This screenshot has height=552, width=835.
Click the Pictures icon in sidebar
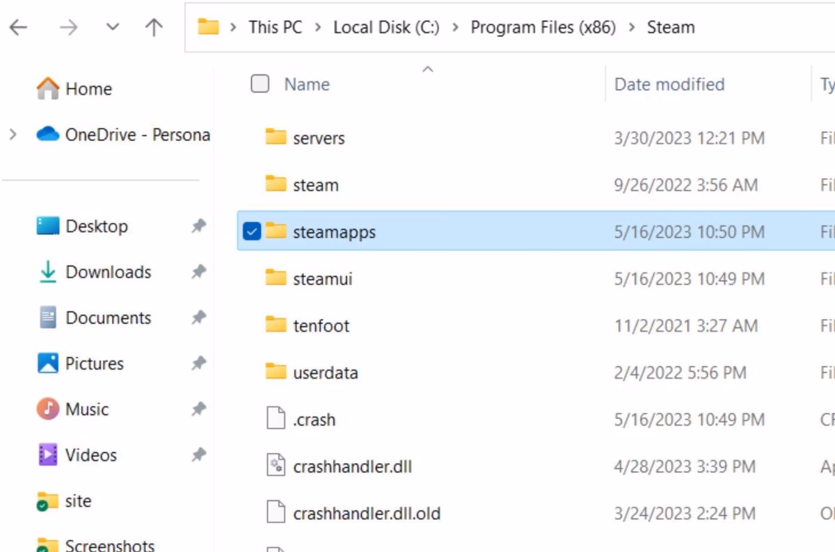coord(48,364)
